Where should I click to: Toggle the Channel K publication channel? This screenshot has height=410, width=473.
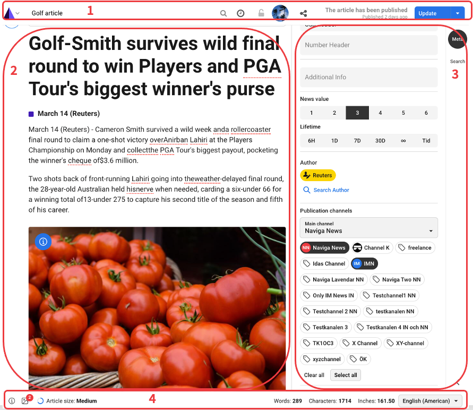(x=372, y=247)
